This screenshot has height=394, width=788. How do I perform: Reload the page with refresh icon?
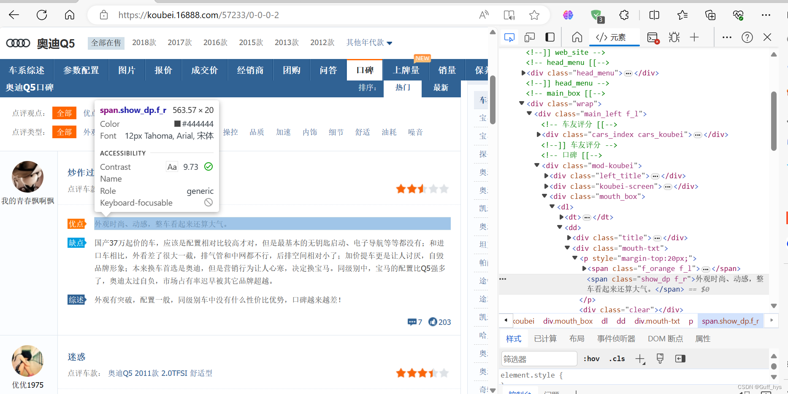click(x=42, y=15)
